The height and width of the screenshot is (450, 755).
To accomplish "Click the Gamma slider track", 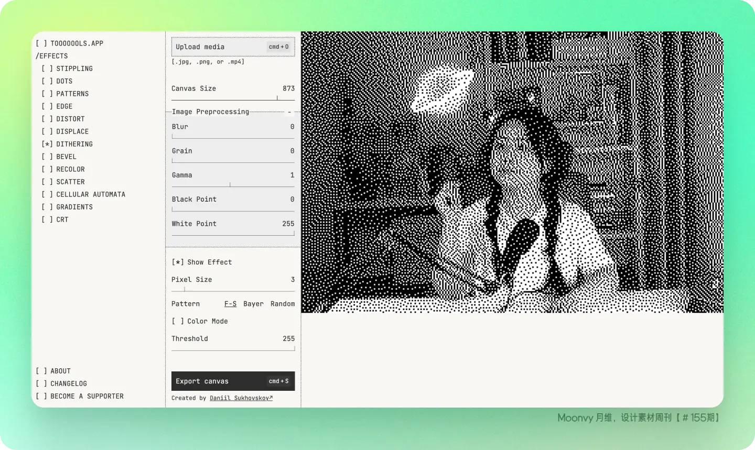I will pos(233,185).
